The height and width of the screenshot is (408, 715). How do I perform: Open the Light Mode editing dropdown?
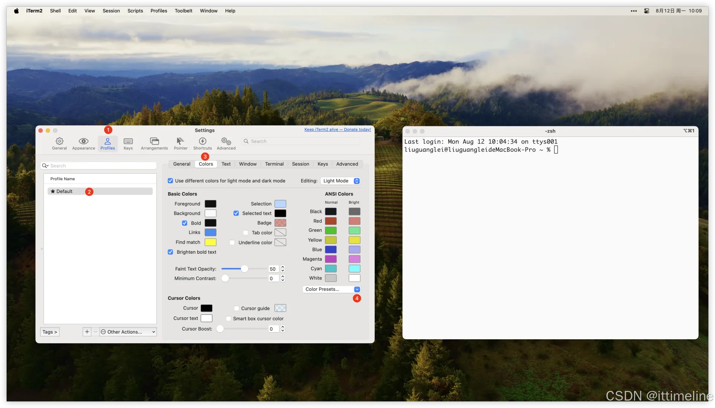click(x=340, y=181)
